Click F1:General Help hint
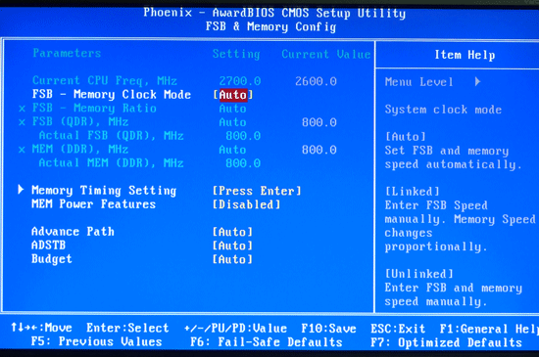 (489, 329)
